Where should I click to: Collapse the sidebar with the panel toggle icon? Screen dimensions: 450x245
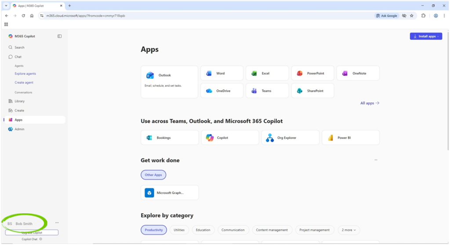coord(60,36)
